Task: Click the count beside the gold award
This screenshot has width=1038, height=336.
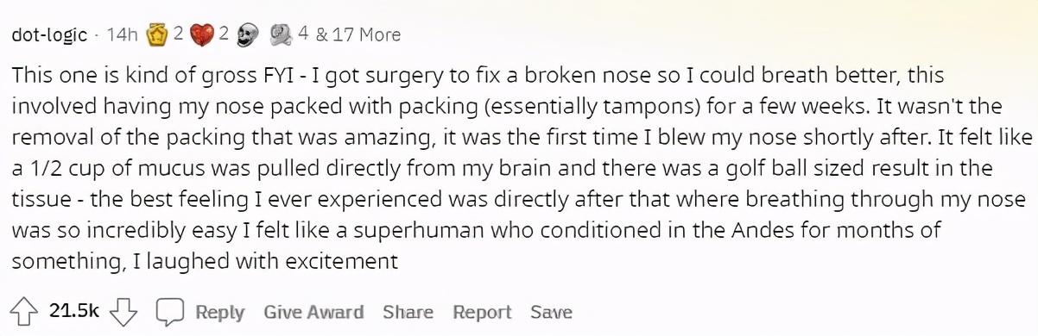Action: pyautogui.click(x=177, y=34)
